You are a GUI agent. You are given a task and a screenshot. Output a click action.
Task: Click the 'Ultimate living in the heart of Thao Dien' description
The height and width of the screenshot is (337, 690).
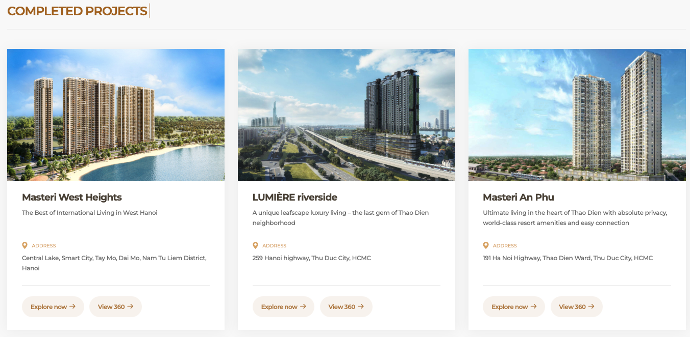click(575, 218)
